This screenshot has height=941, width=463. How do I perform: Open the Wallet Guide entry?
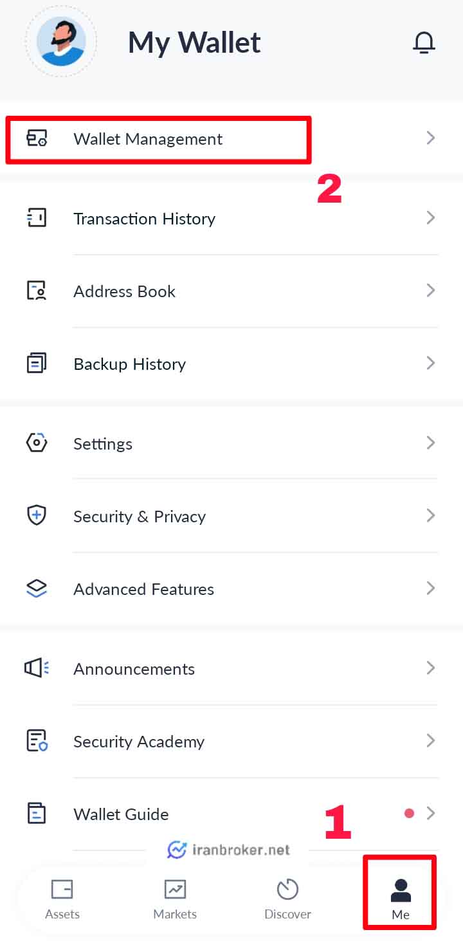pyautogui.click(x=232, y=814)
